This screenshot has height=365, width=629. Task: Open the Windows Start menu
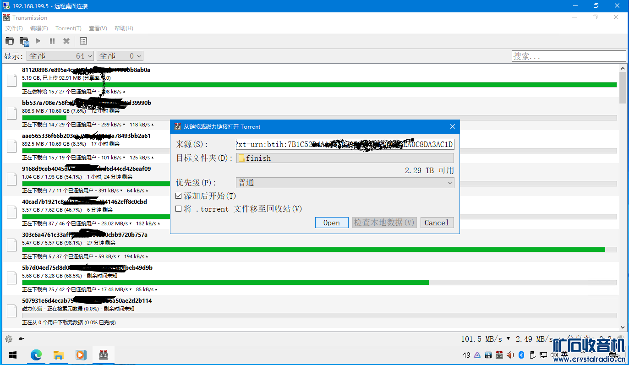12,355
